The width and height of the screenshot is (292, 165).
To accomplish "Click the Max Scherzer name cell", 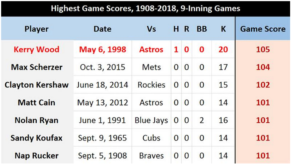I will [x=37, y=67].
